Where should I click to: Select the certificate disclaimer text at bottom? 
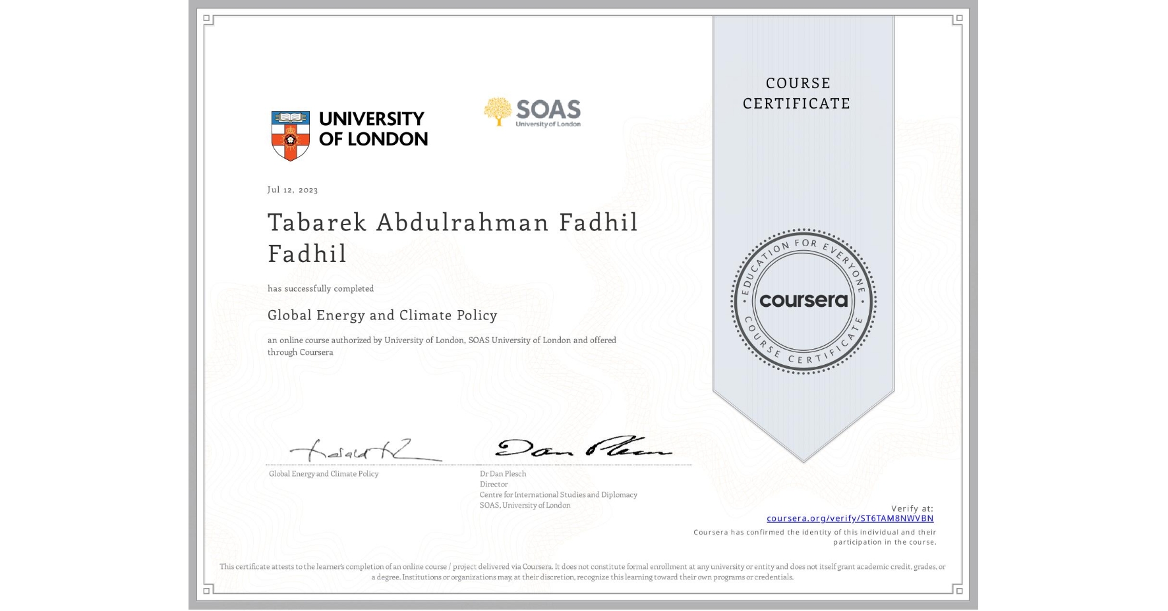[x=583, y=571]
